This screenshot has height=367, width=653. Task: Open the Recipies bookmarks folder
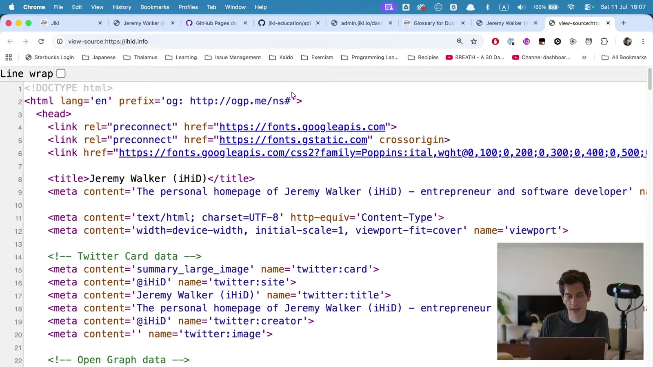click(x=423, y=57)
